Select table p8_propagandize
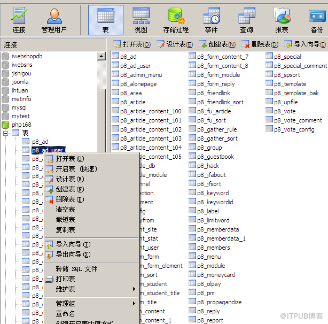This screenshot has width=328, height=324. pyautogui.click(x=219, y=302)
